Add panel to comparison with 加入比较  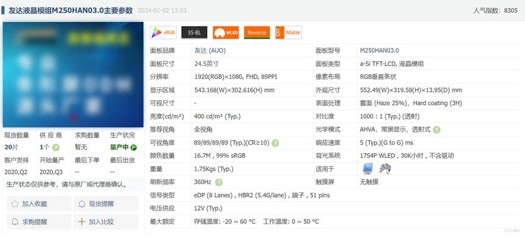(105, 222)
